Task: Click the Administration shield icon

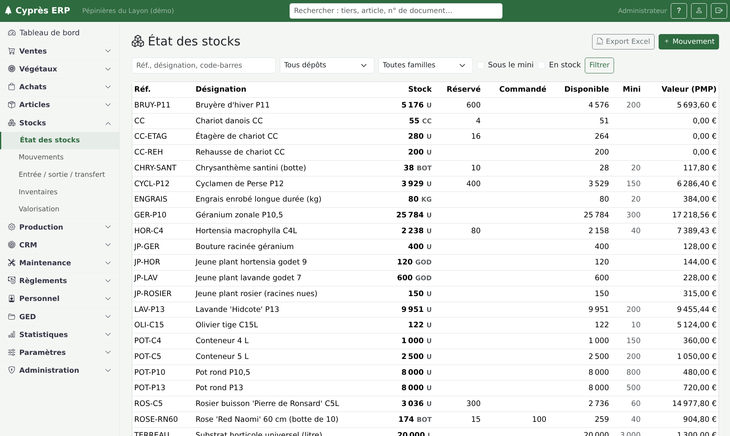Action: click(x=12, y=370)
